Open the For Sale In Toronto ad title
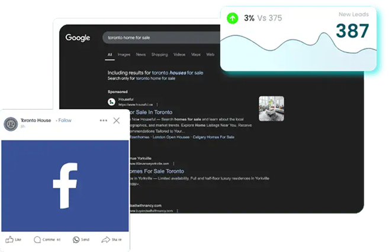Viewport: 389px width, 252px height. [x=150, y=112]
